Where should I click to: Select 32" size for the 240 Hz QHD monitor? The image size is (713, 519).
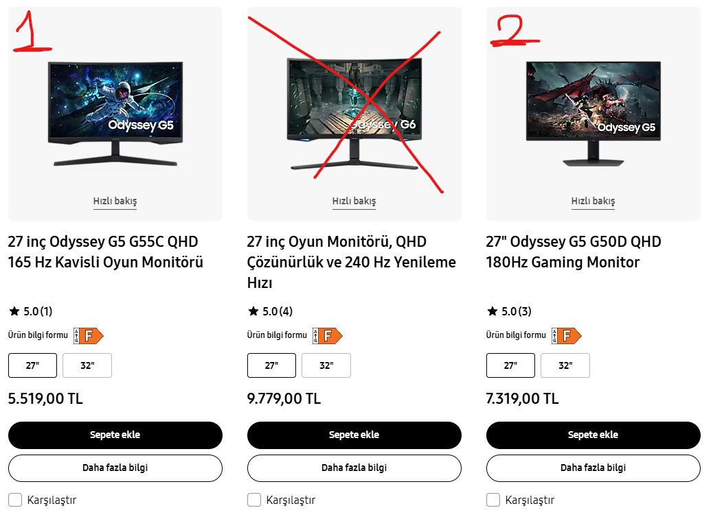pyautogui.click(x=326, y=365)
